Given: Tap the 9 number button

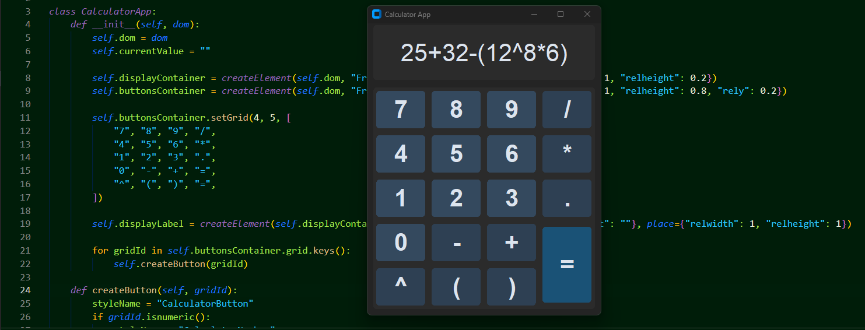Looking at the screenshot, I should click(x=511, y=110).
